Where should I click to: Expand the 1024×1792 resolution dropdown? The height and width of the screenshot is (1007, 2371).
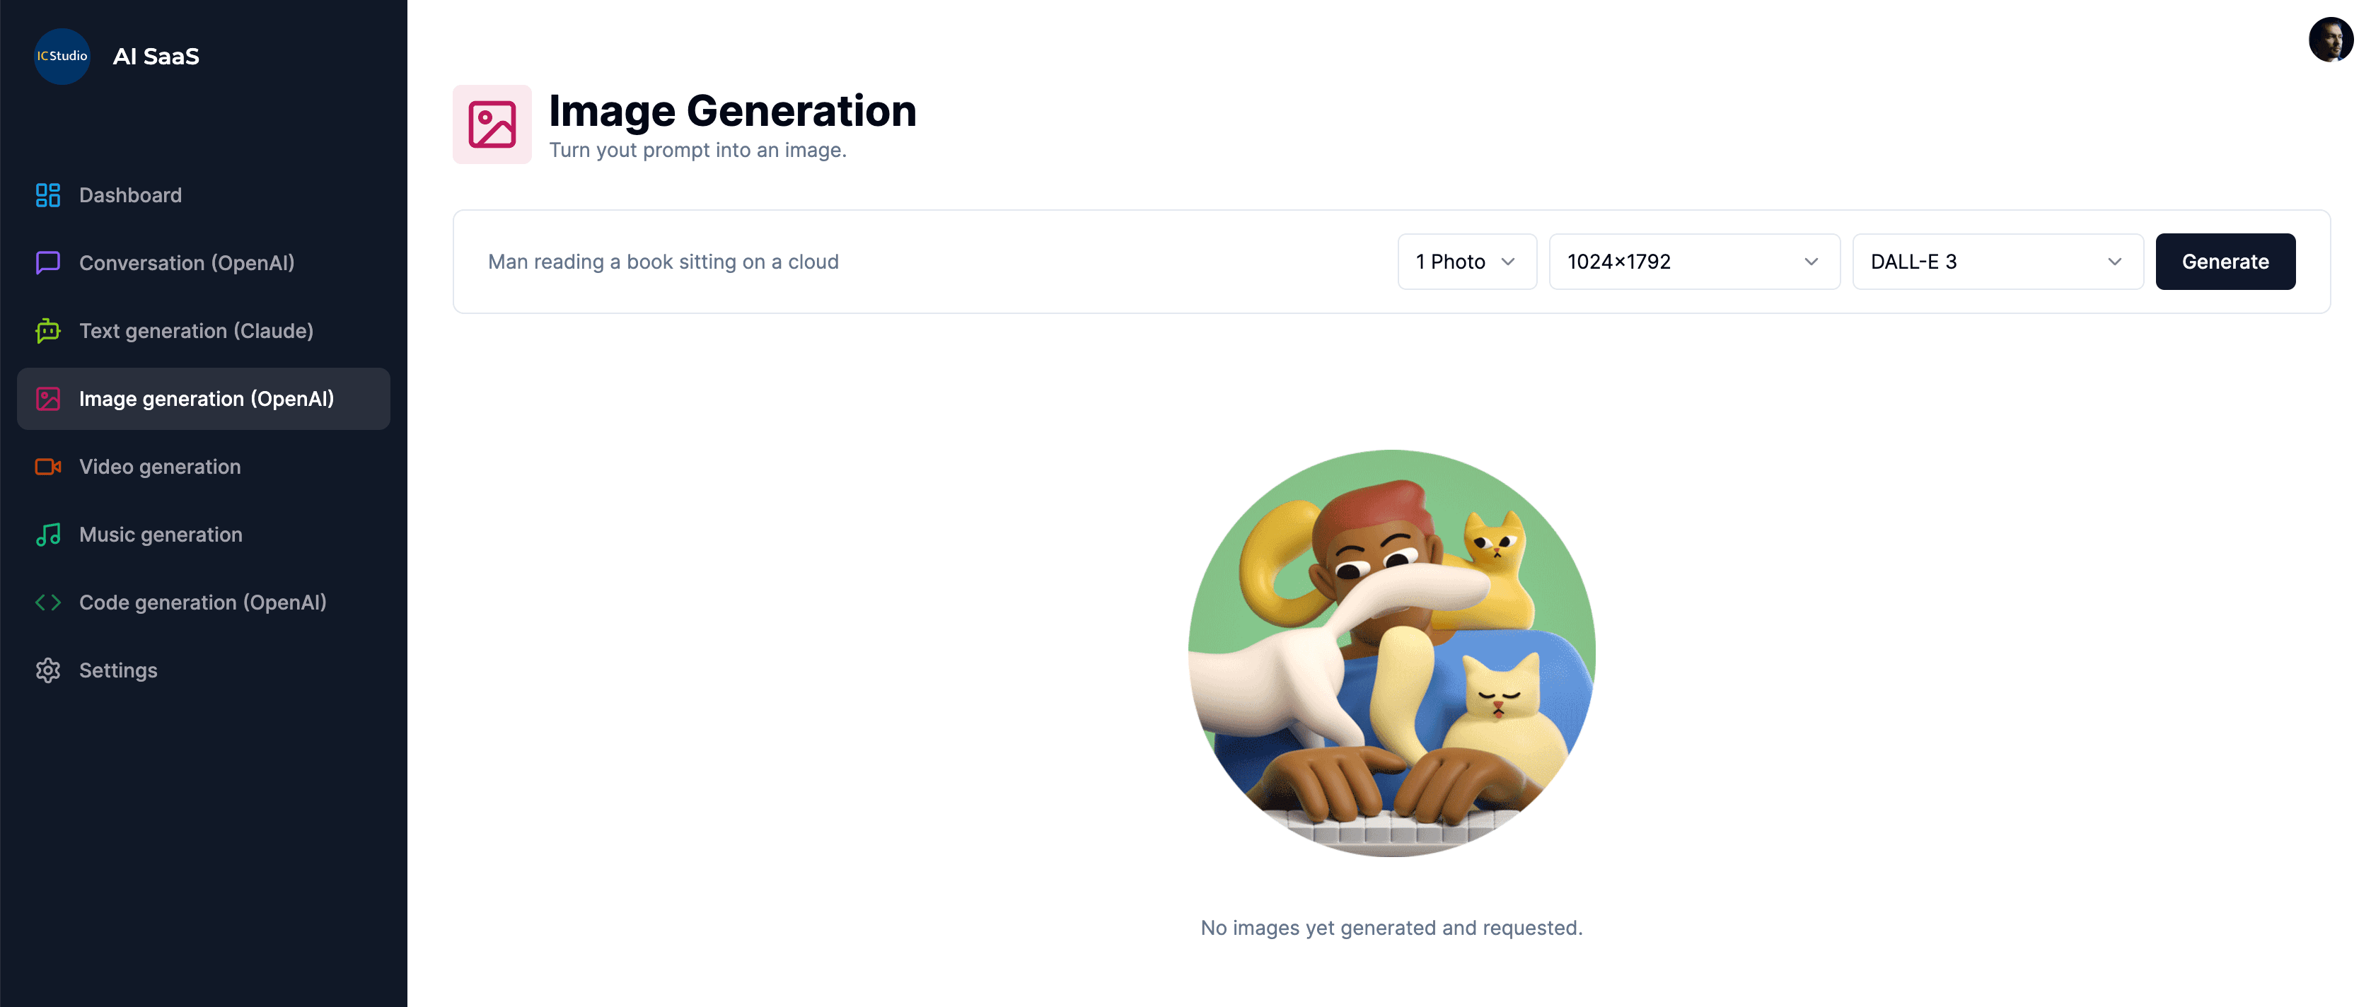pyautogui.click(x=1693, y=262)
